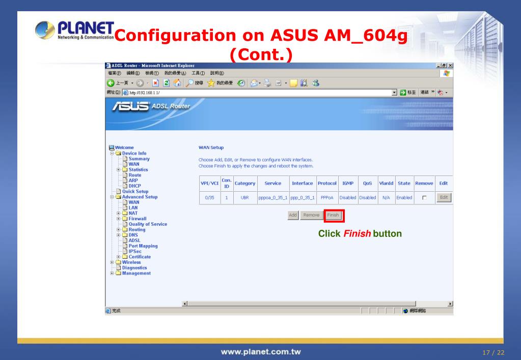
Task: Click the Messenger people icon
Action: point(315,83)
